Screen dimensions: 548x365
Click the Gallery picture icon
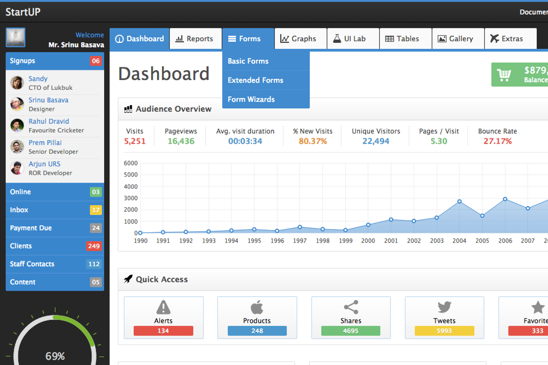point(442,39)
